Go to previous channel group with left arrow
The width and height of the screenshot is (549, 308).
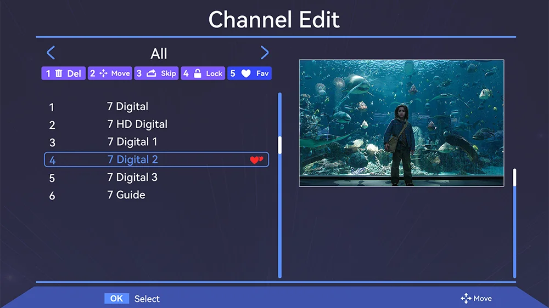point(51,53)
